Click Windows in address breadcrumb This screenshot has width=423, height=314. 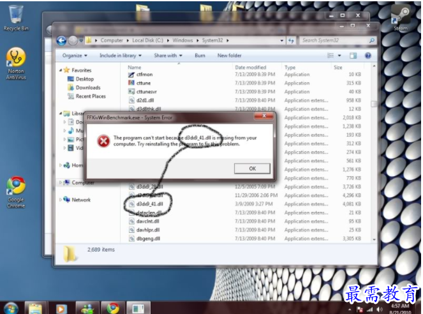point(182,40)
